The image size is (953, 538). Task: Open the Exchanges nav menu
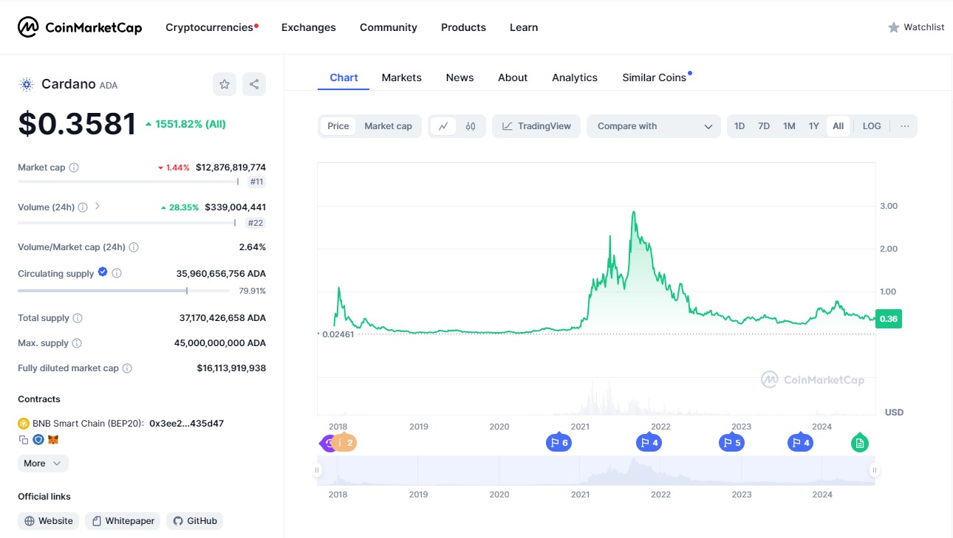tap(309, 27)
